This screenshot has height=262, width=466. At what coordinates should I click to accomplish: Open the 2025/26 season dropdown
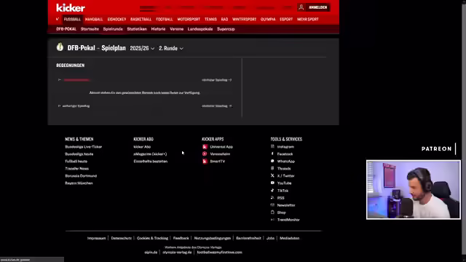[x=142, y=48]
